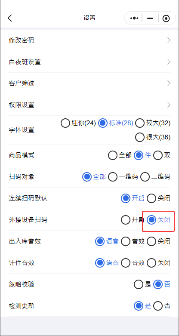
Task: Open 客户筛选 chevron arrow
Action: [169, 83]
